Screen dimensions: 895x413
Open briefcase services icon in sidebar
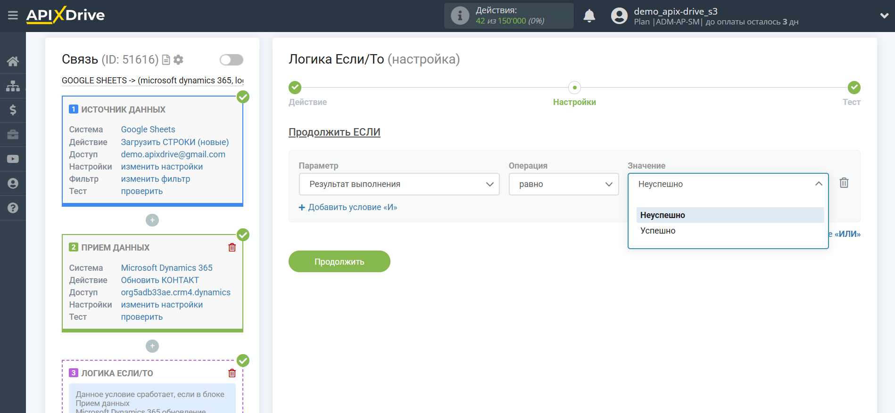click(13, 135)
